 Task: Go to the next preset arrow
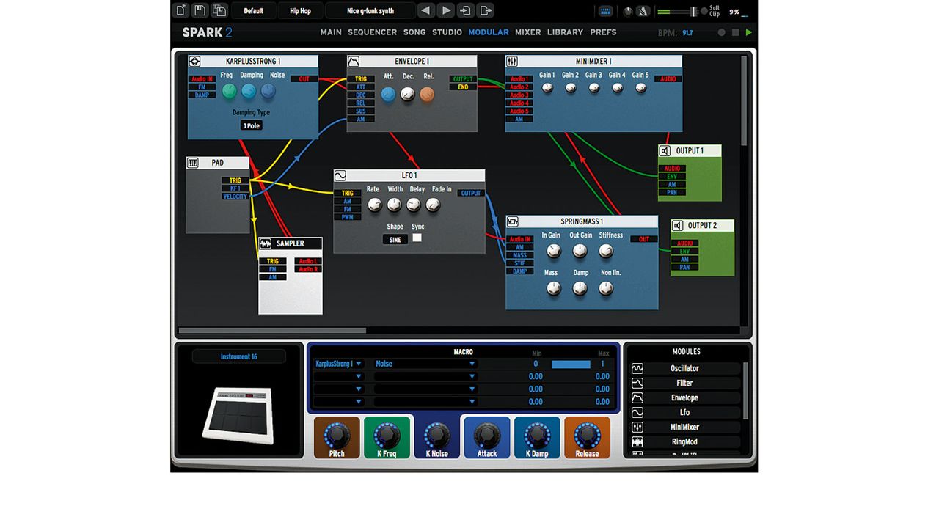[x=446, y=10]
